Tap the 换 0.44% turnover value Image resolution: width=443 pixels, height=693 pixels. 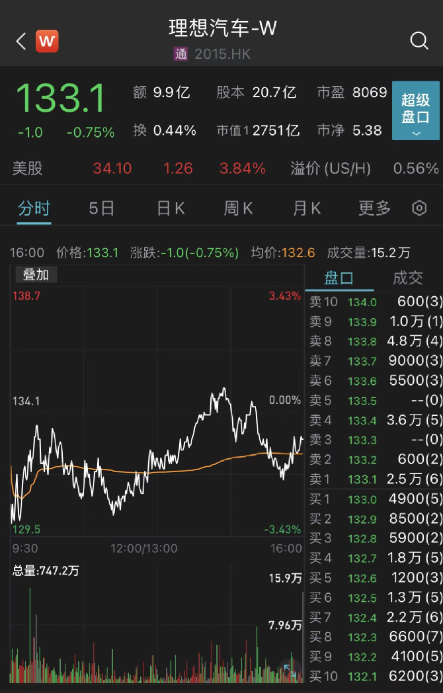[165, 130]
